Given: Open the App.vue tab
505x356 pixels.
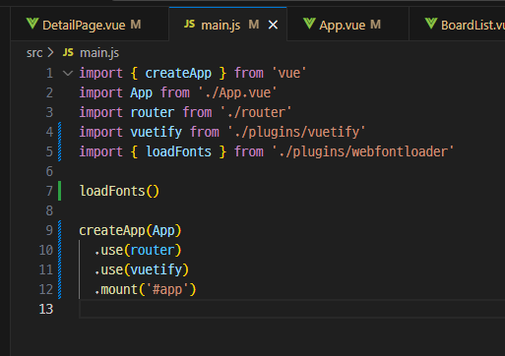Looking at the screenshot, I should click(347, 25).
